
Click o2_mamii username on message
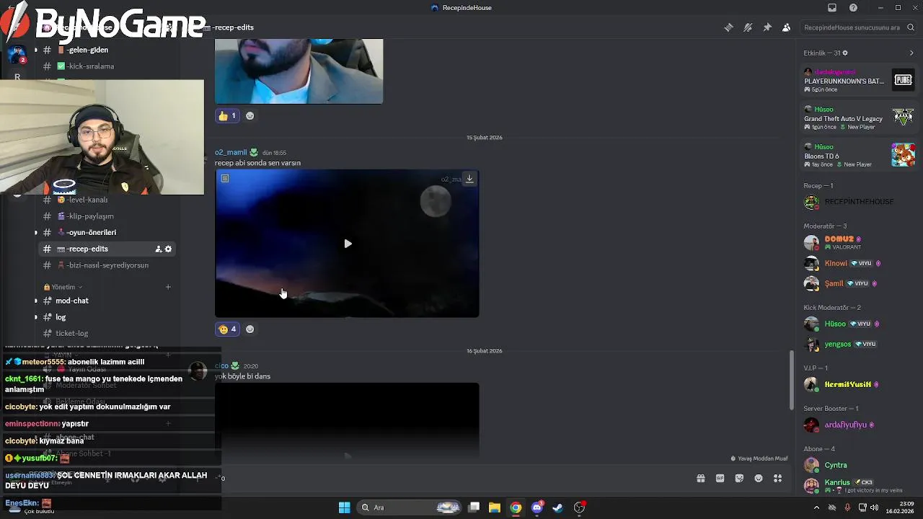click(x=231, y=152)
